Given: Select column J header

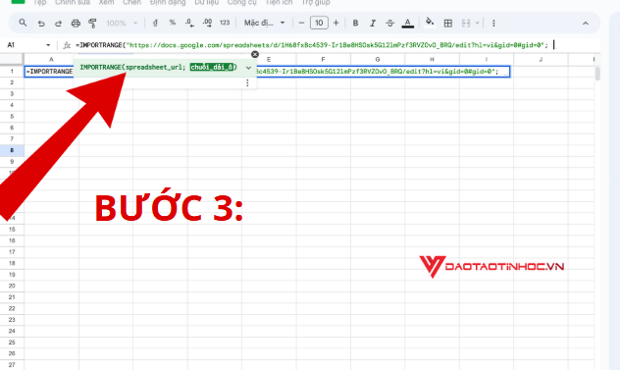Looking at the screenshot, I should pyautogui.click(x=541, y=59).
